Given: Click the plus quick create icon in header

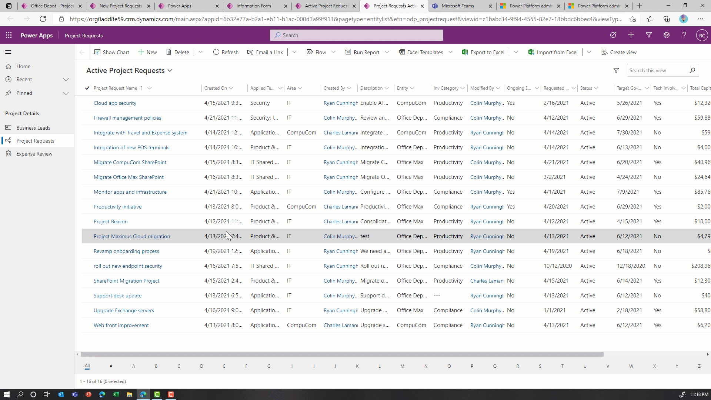Looking at the screenshot, I should pos(631,35).
